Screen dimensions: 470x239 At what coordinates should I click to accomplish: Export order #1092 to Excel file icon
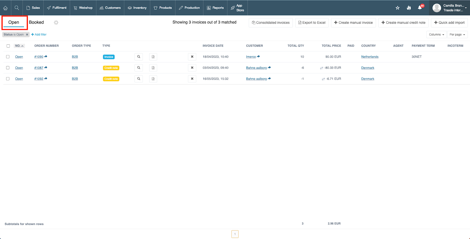click(x=153, y=79)
